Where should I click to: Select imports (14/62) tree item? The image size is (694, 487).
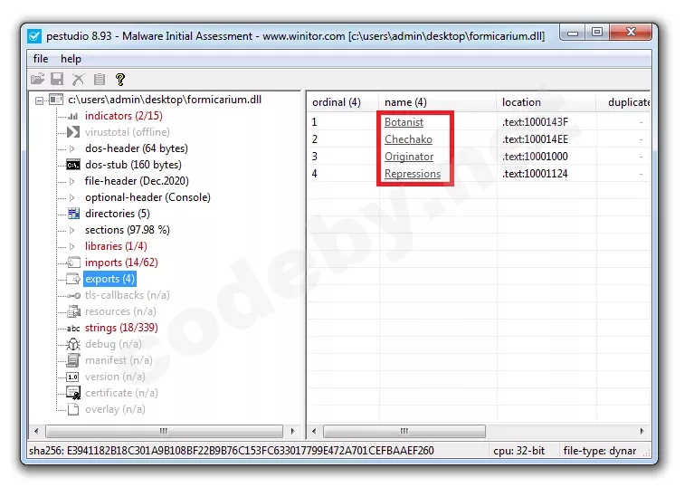(121, 263)
